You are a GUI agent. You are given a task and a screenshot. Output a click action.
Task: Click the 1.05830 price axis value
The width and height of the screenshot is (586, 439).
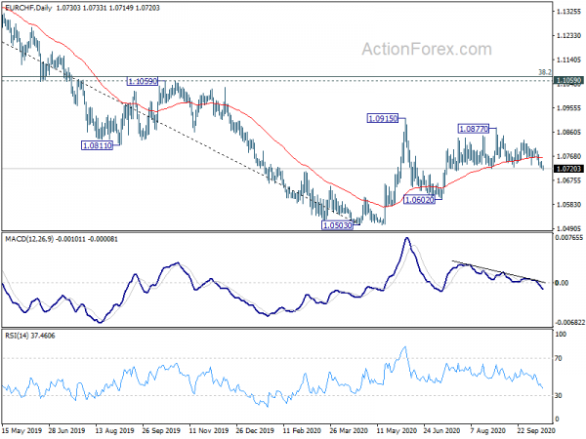(x=568, y=205)
